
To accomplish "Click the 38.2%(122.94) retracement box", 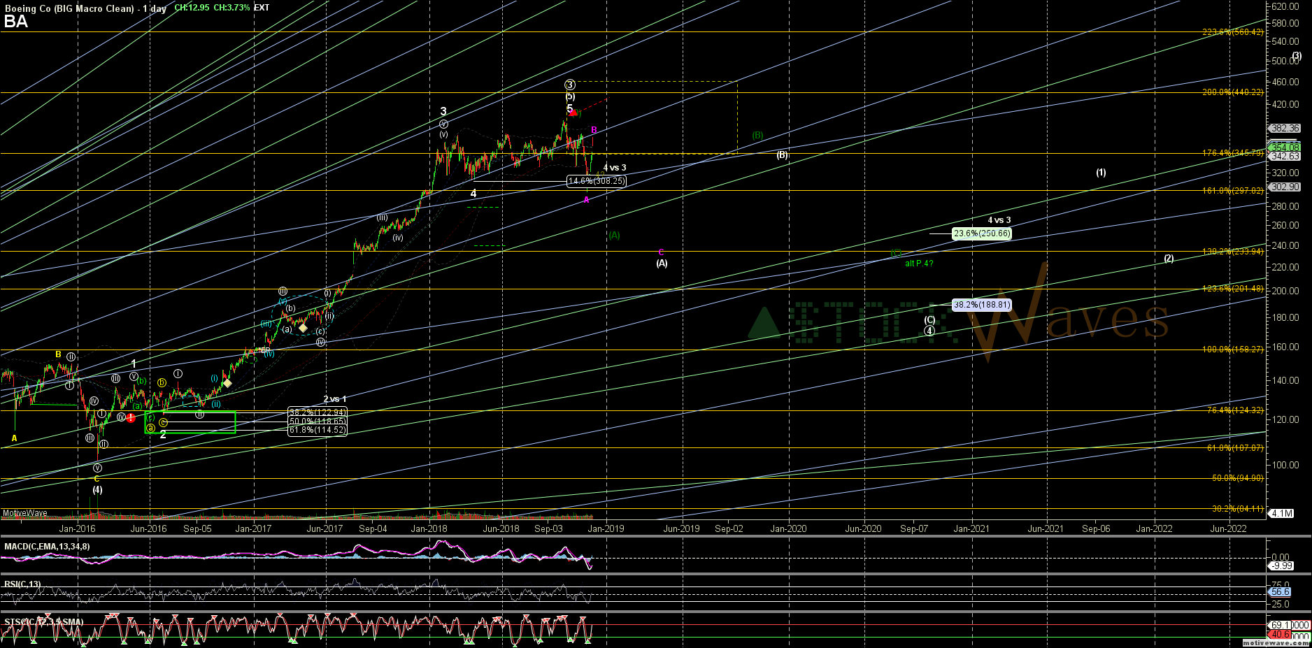I will pos(318,412).
